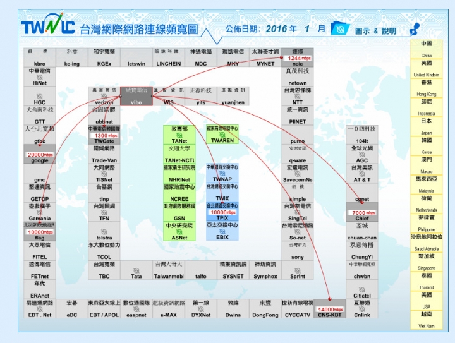Select the 印尼 Indonesia tab
Screen dimensions: 455x343
(427, 107)
